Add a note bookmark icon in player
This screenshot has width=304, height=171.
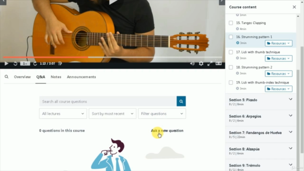60,64
